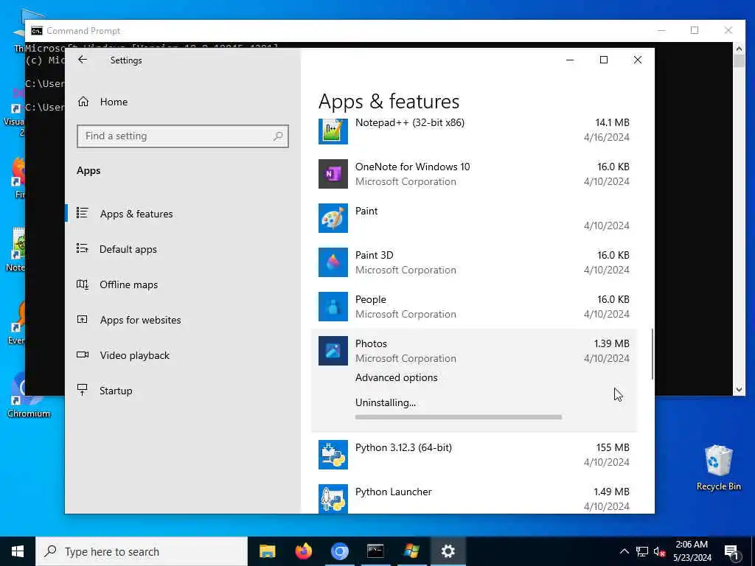Open the notification center icon
Image resolution: width=755 pixels, height=566 pixels.
click(731, 551)
